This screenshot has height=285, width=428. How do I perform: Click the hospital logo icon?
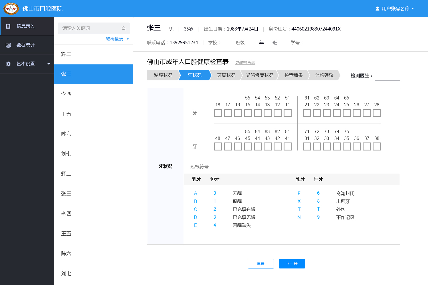[11, 9]
